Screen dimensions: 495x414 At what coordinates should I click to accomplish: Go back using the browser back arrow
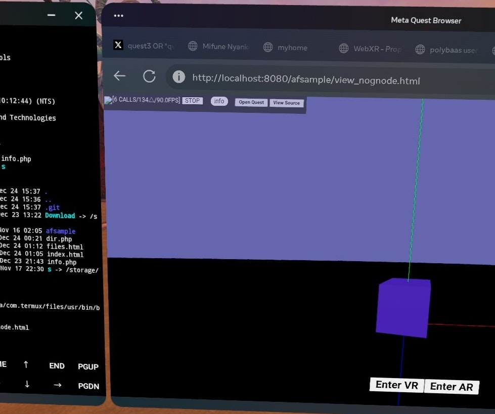tap(120, 76)
